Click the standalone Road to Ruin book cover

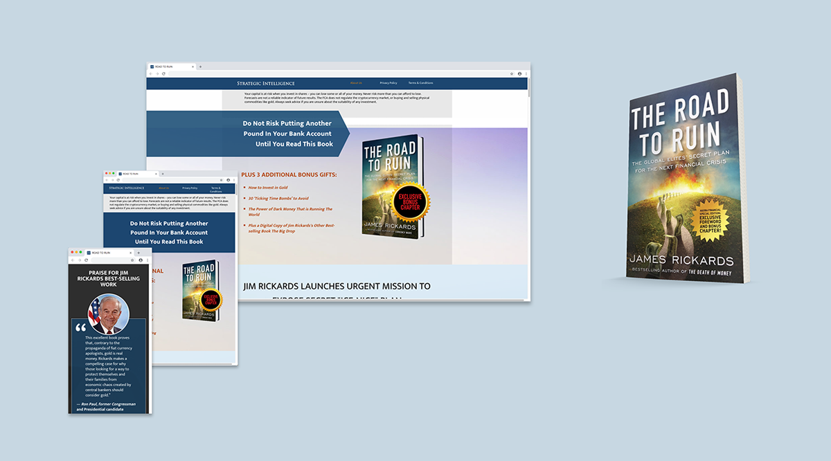(683, 180)
